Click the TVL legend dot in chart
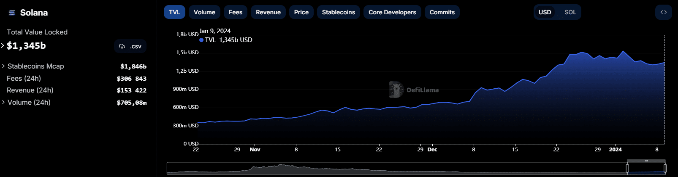 point(201,40)
